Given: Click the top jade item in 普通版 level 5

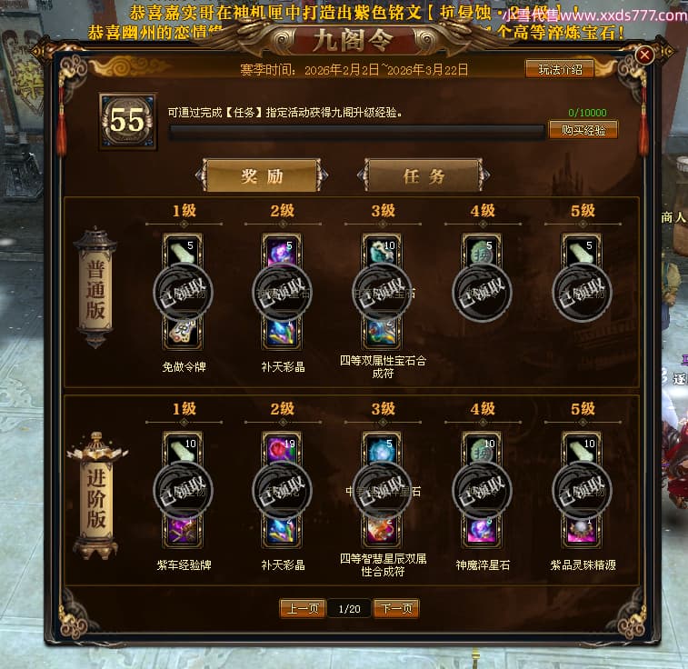Looking at the screenshot, I should tap(582, 251).
